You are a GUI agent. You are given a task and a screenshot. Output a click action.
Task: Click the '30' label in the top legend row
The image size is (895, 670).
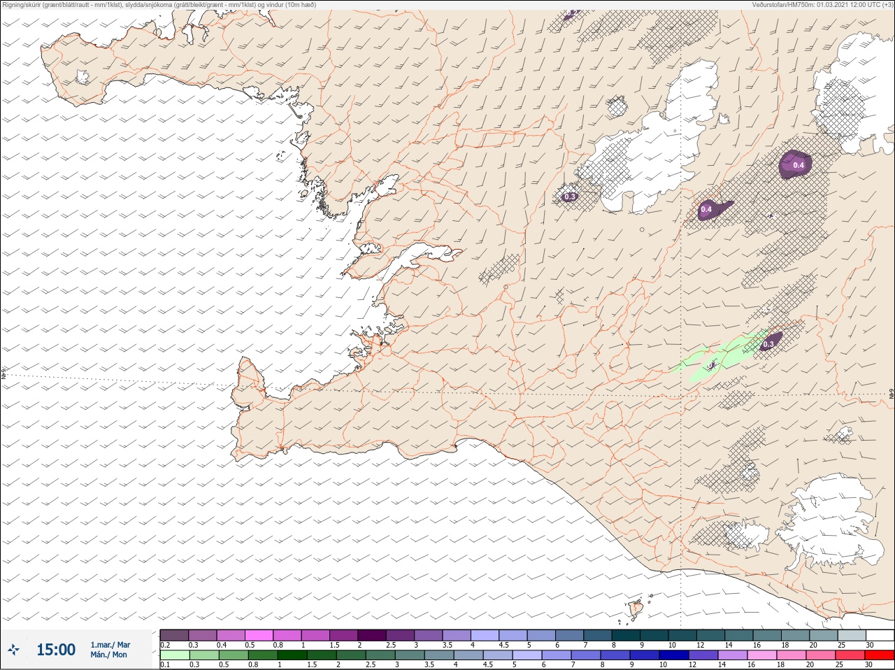pos(870,645)
